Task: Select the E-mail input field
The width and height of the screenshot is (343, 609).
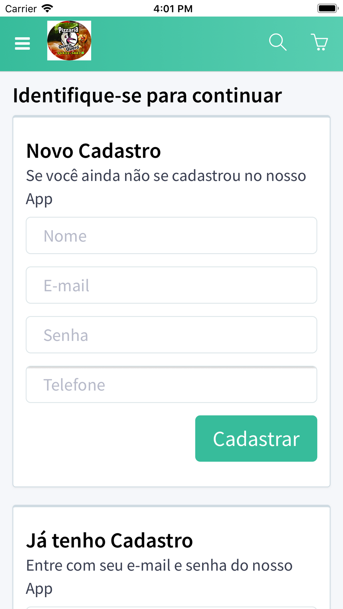Action: pyautogui.click(x=171, y=285)
